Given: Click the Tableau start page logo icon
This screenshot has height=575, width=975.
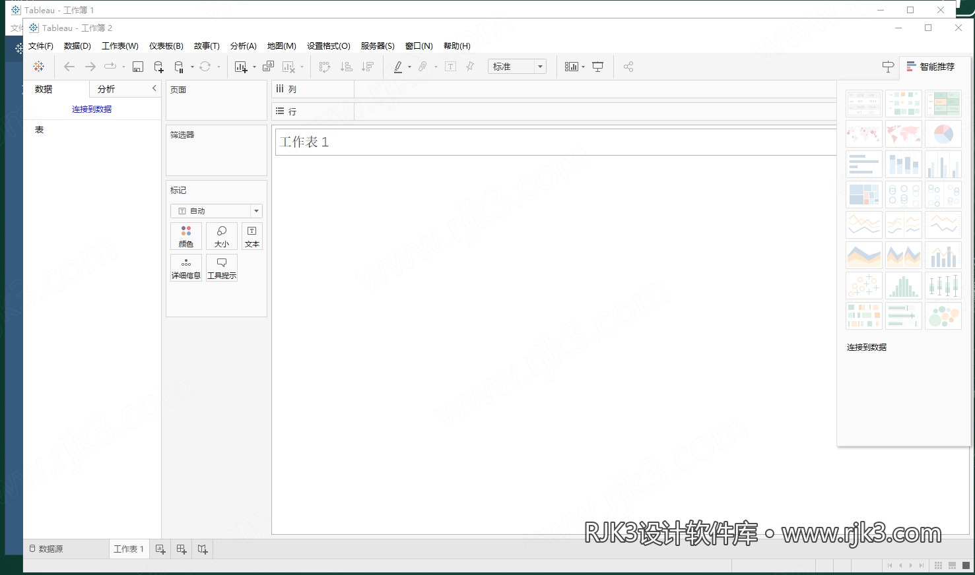Looking at the screenshot, I should pyautogui.click(x=39, y=67).
